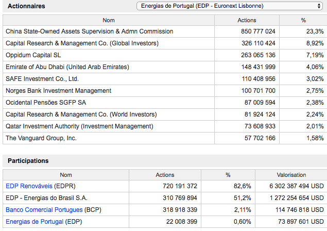
Task: Click the participation share count 22 008 399
Action: 181,222
